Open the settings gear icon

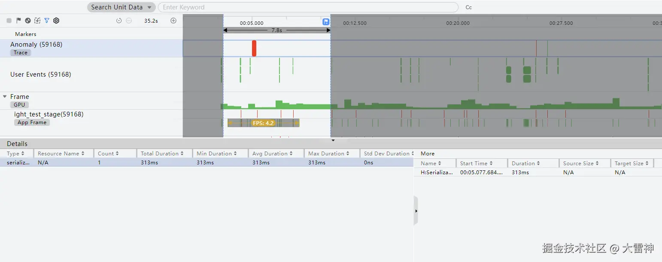coord(56,21)
